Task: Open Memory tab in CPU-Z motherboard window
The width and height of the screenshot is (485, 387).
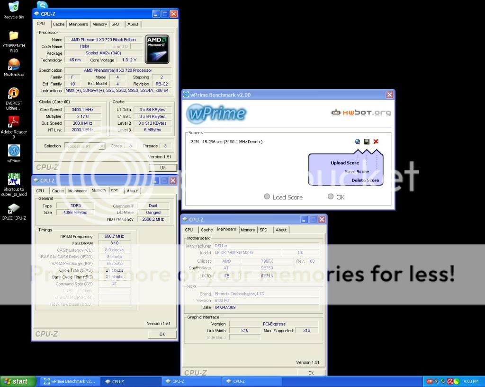Action: coord(247,230)
